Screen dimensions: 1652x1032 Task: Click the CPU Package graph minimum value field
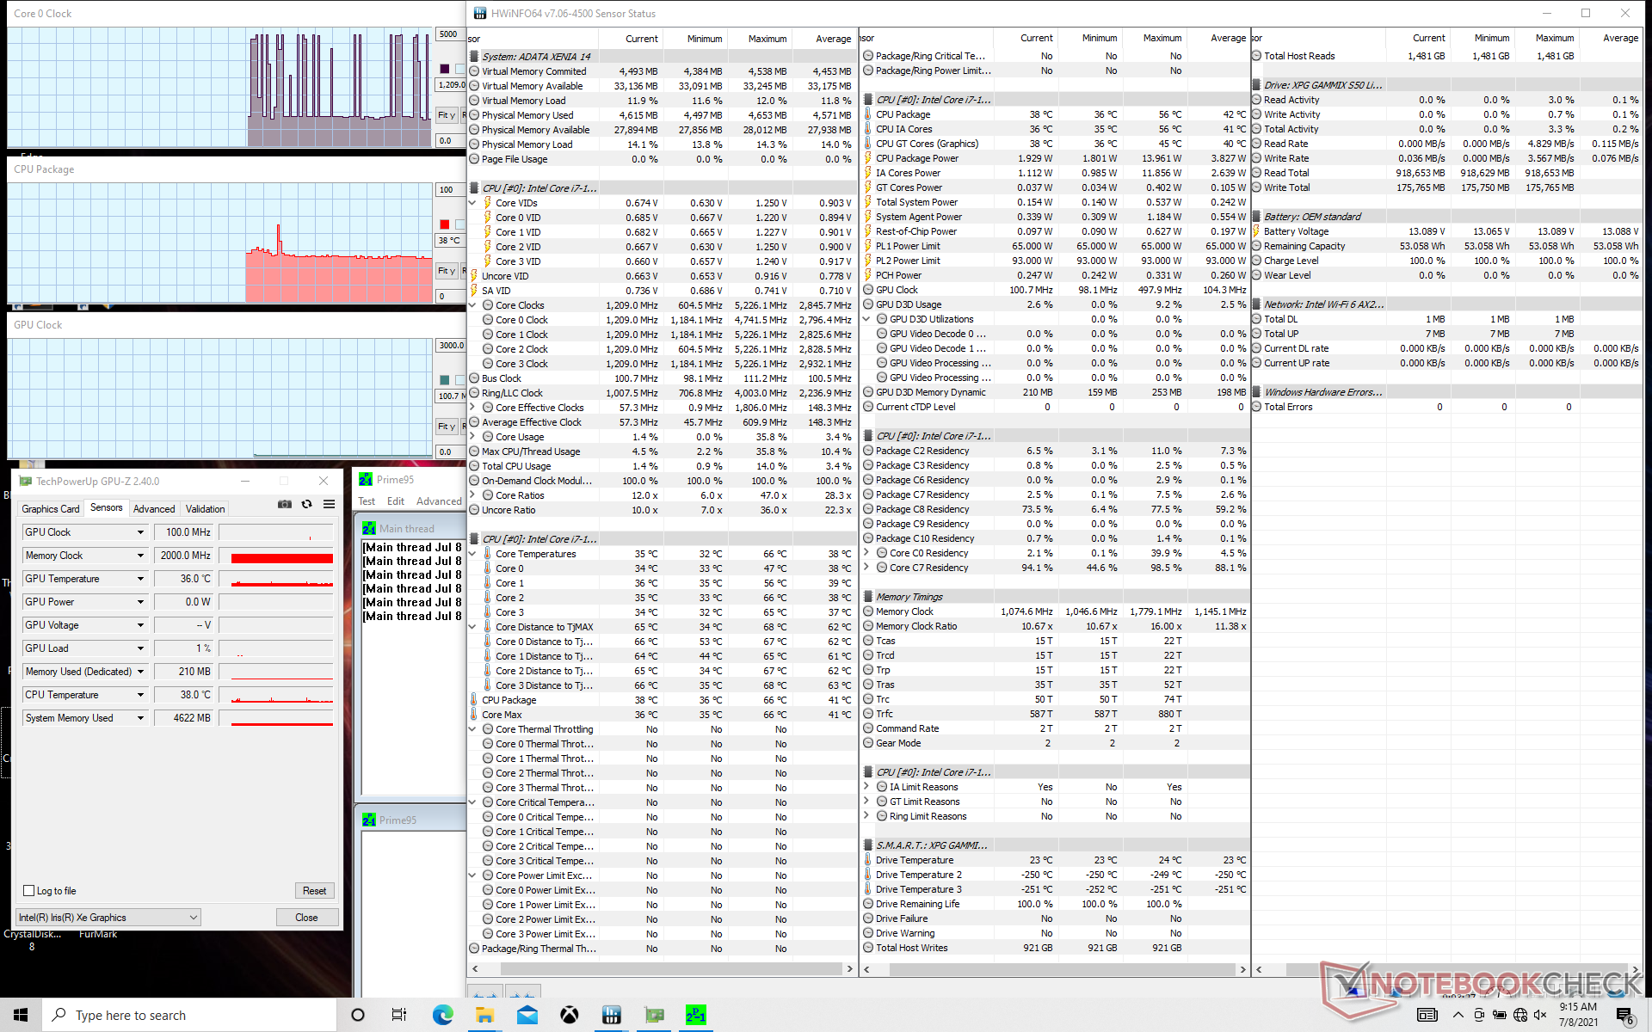coord(450,296)
